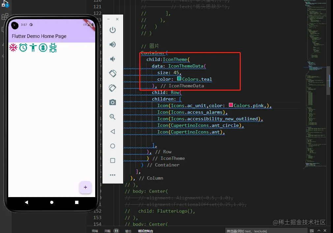The image size is (333, 233).
Task: Minimize the emulator toolbar window
Action: 108,19
